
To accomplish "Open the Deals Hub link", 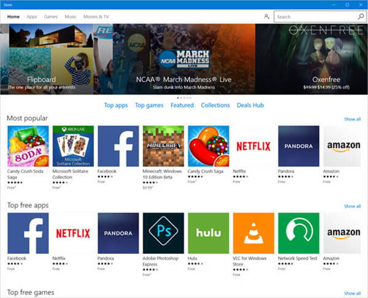I will [250, 105].
